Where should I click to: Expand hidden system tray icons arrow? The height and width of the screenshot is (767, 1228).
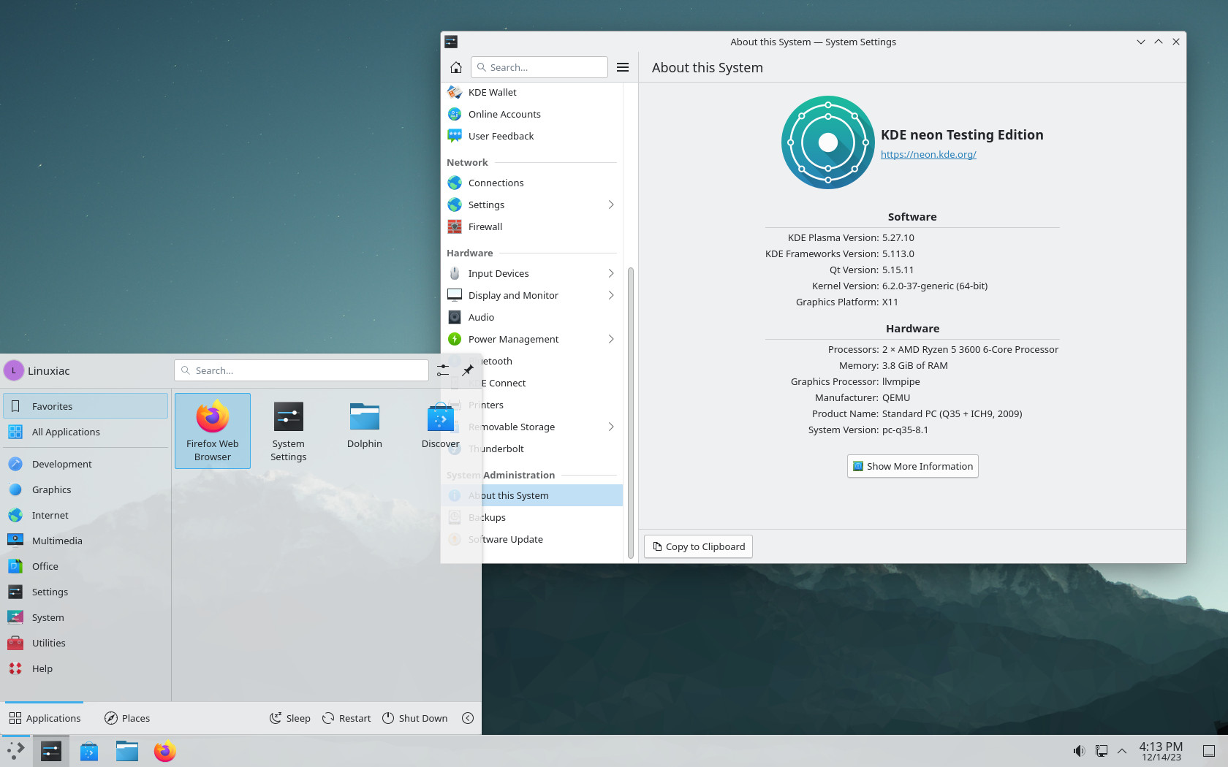1122,751
